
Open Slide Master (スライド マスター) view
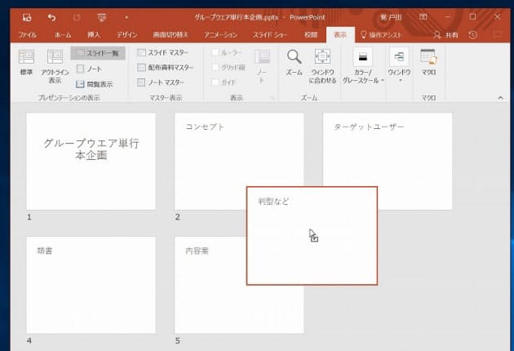tap(166, 53)
